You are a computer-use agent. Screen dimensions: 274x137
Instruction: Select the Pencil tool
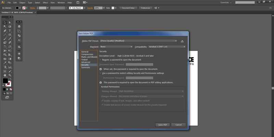click(x=10, y=39)
